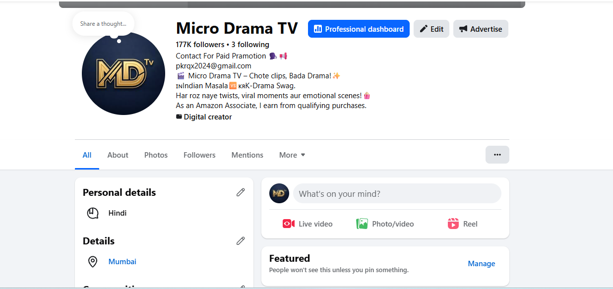Click the pencil icon beside Details

(241, 241)
